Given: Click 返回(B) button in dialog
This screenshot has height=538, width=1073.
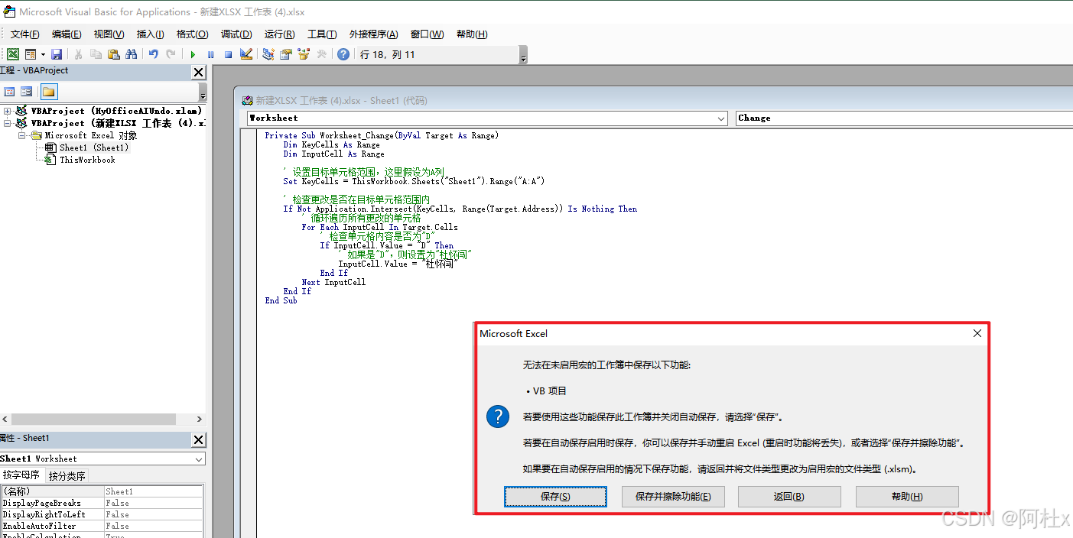Looking at the screenshot, I should pyautogui.click(x=789, y=497).
